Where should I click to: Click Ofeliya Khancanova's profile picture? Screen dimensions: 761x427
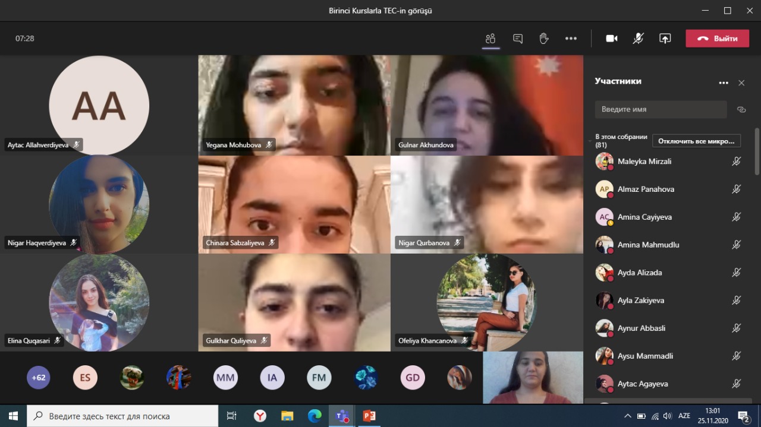487,303
